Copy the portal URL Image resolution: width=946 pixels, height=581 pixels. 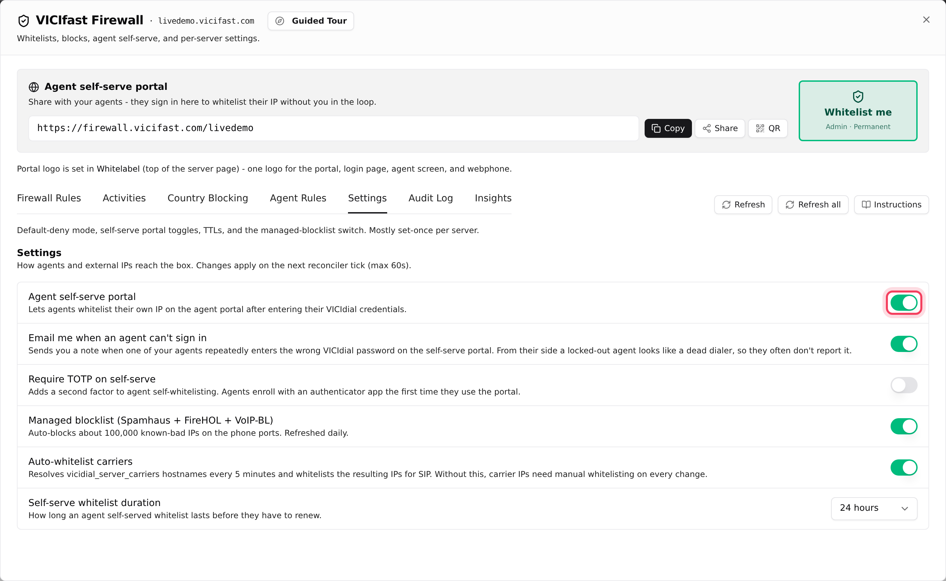click(x=668, y=128)
